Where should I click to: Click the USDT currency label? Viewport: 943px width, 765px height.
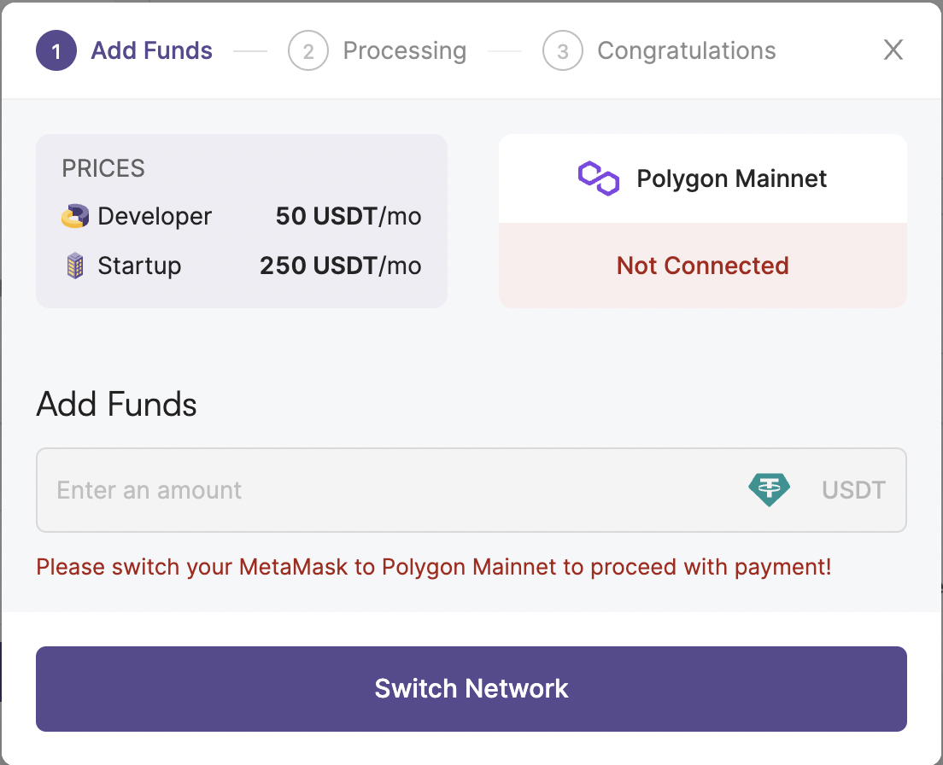pos(854,490)
